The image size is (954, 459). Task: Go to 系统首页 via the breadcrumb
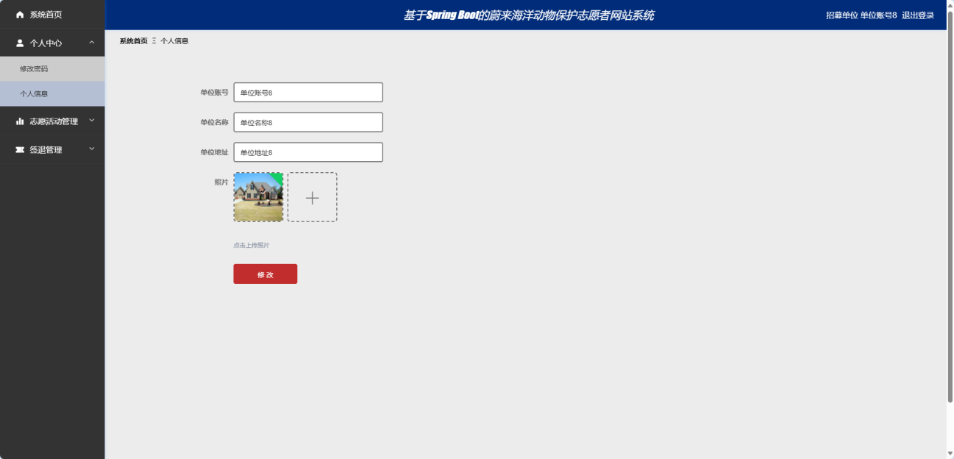(x=133, y=41)
